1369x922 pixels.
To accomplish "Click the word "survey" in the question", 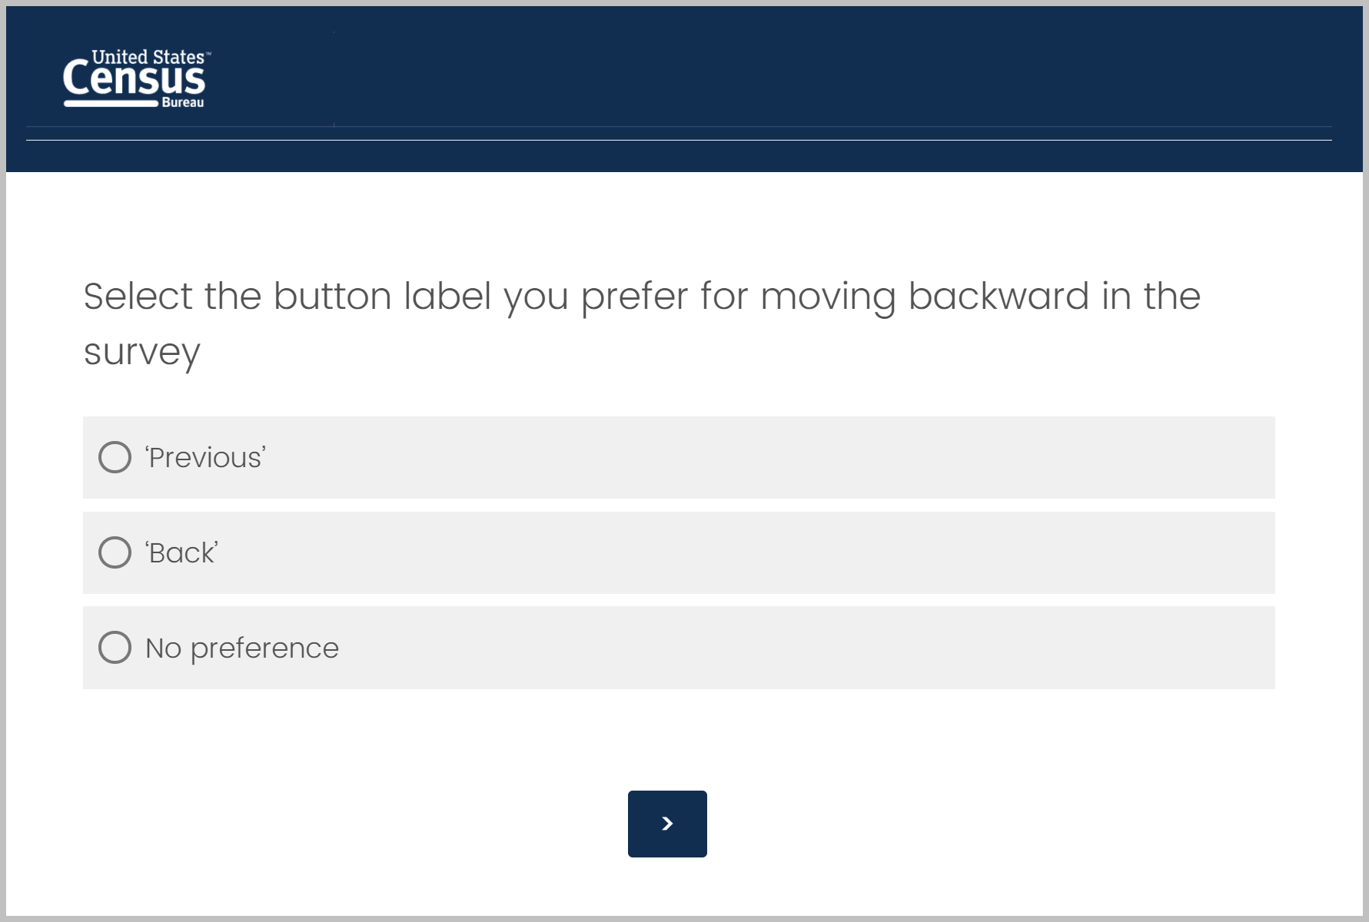I will pyautogui.click(x=142, y=353).
